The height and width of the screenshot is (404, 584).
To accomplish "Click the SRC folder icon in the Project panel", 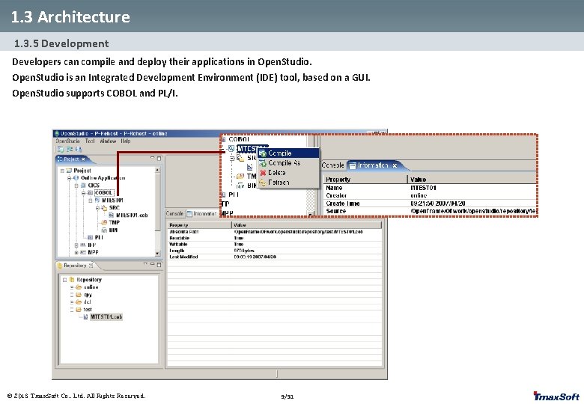I will (x=104, y=207).
